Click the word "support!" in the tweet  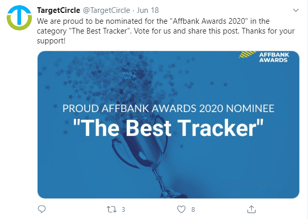(51, 41)
